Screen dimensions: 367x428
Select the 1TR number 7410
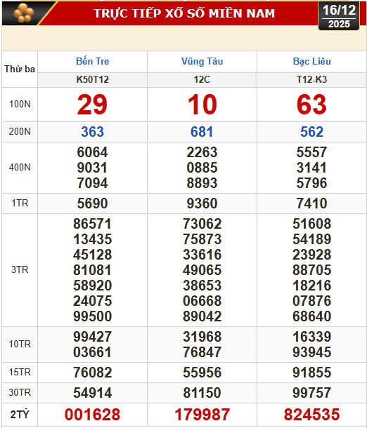(x=311, y=203)
